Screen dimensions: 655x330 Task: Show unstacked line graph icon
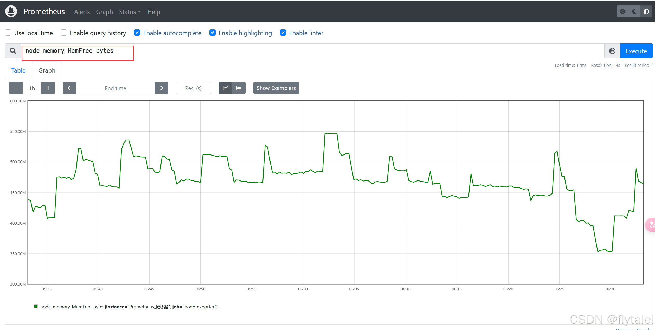tap(226, 88)
